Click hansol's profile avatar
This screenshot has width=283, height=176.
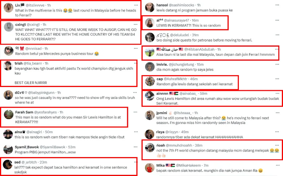tap(149, 8)
